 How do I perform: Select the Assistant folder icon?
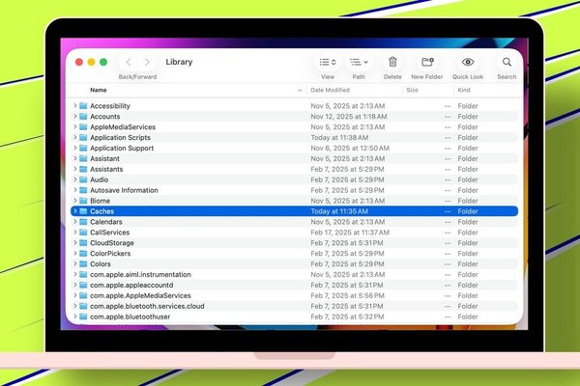(83, 158)
